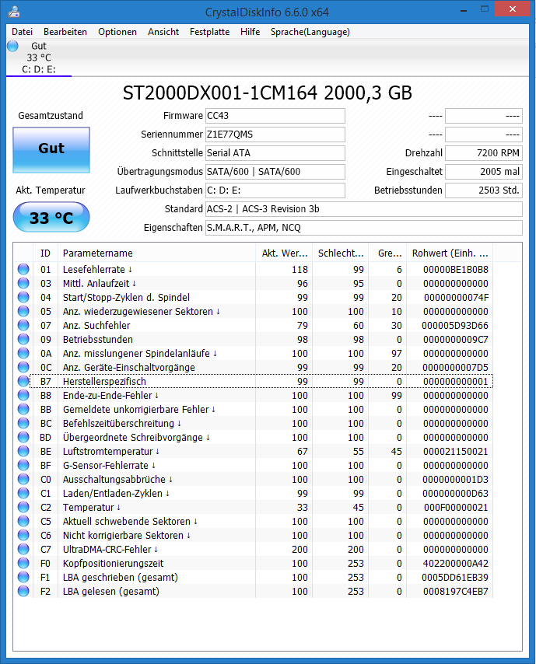Select raw value 000005D93D66 in Suchfehler row
This screenshot has height=664, width=536.
(455, 325)
